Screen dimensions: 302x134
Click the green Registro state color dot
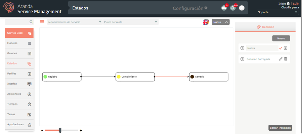[x=45, y=77]
